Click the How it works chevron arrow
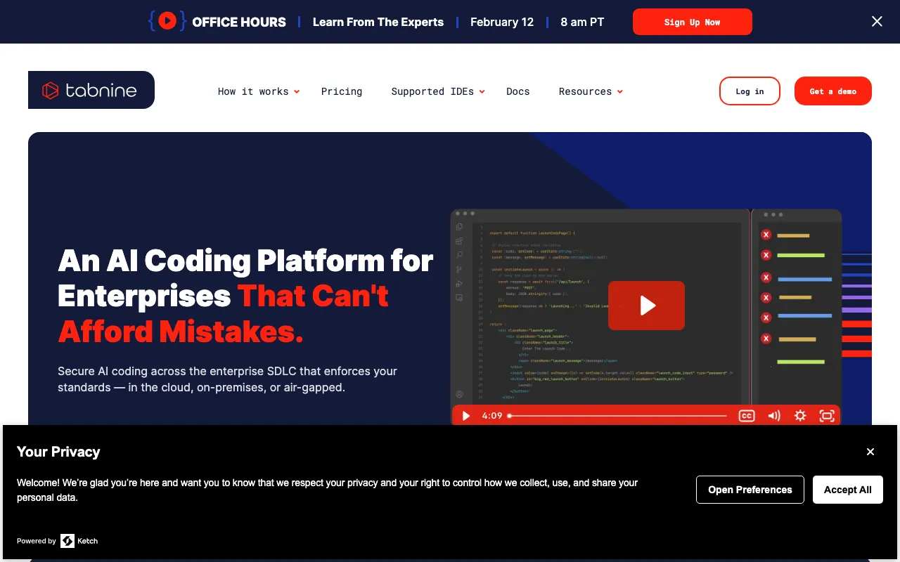 tap(297, 91)
